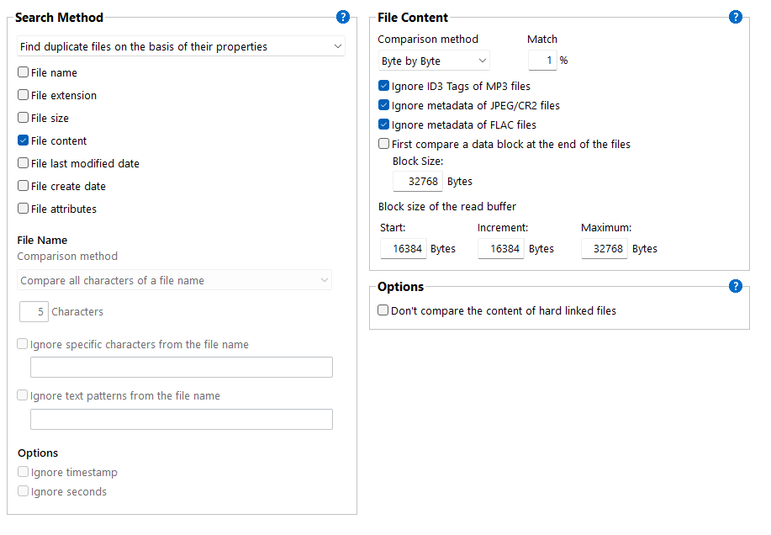This screenshot has width=771, height=535.
Task: Enable File last modified date checkbox
Action: click(24, 164)
